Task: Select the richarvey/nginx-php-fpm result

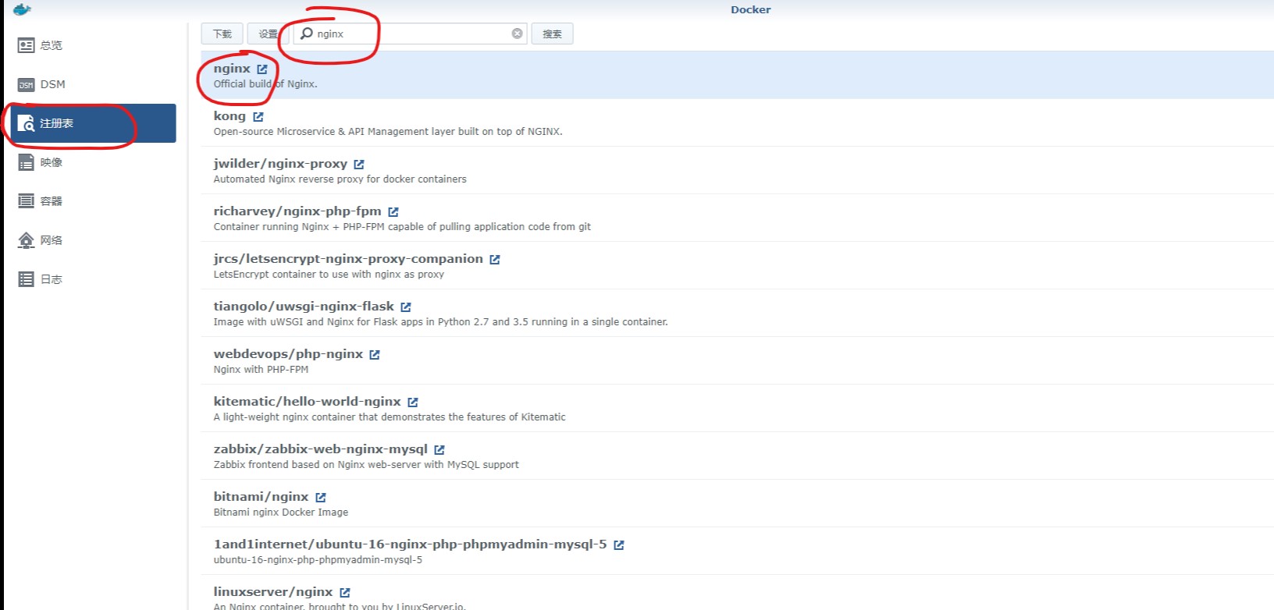Action: 737,218
